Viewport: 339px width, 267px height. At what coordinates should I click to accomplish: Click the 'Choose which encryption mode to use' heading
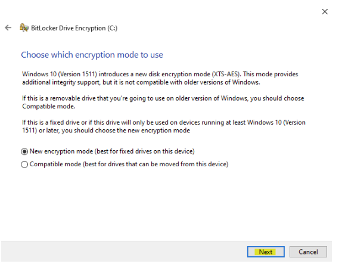[92, 55]
